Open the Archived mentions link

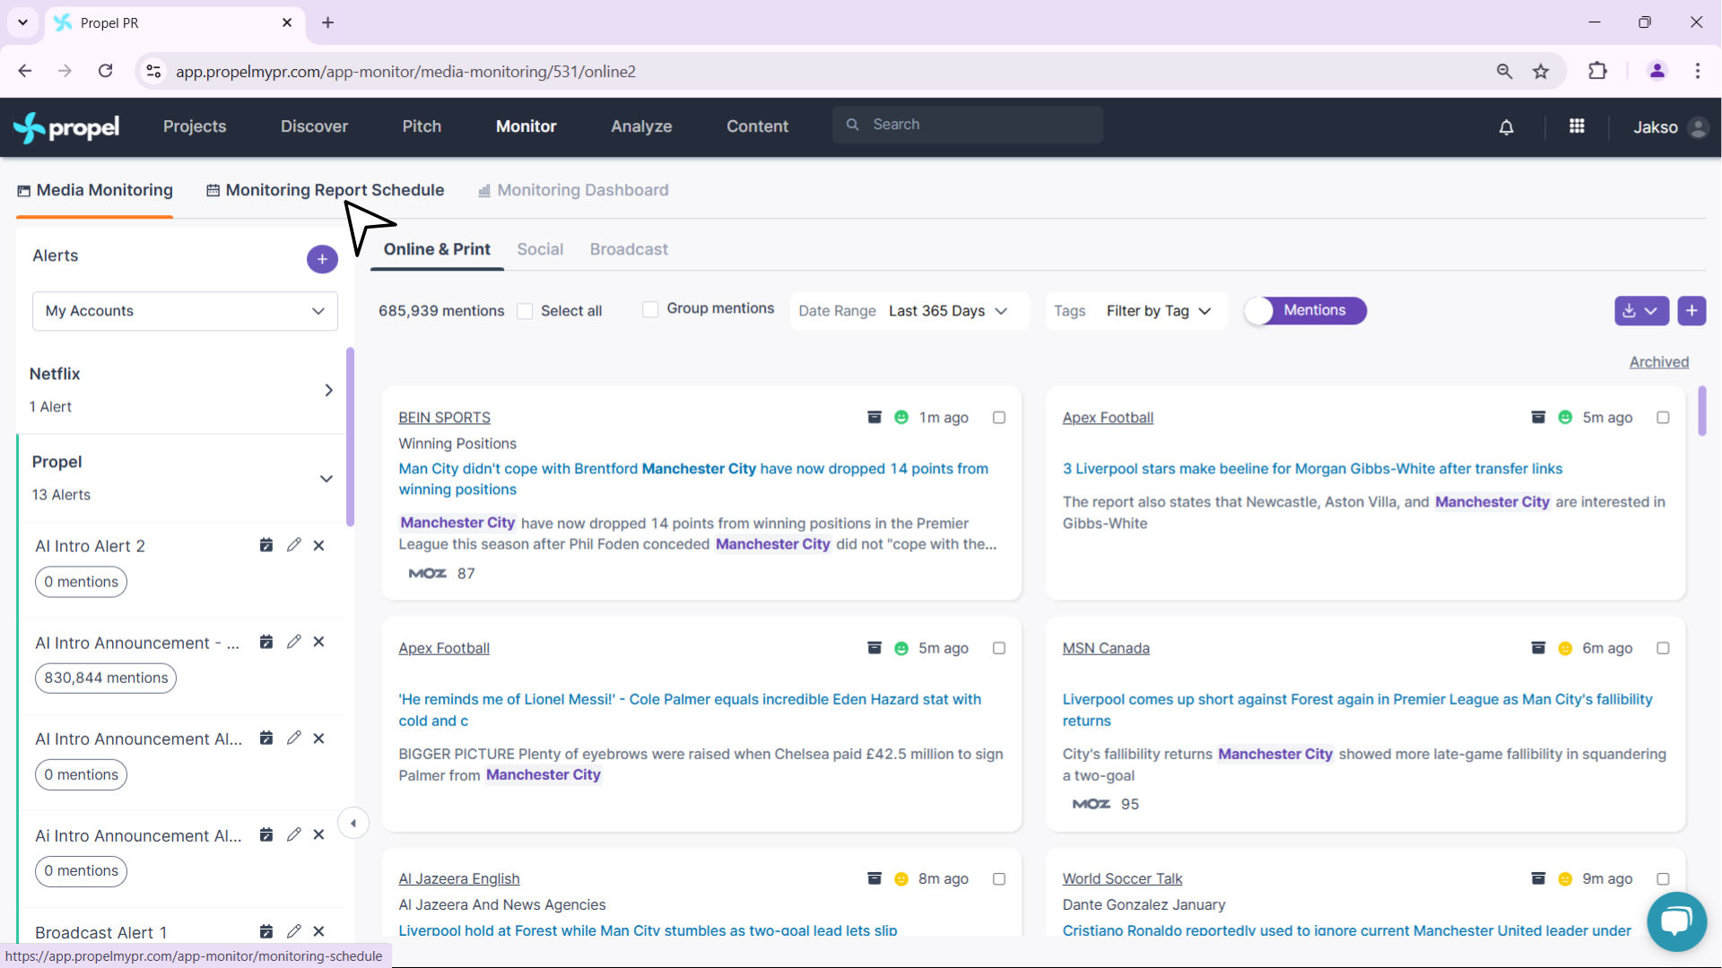click(1658, 362)
